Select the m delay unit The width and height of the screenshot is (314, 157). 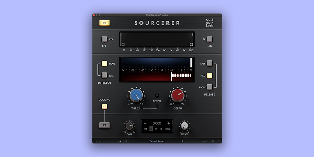pyautogui.click(x=156, y=129)
